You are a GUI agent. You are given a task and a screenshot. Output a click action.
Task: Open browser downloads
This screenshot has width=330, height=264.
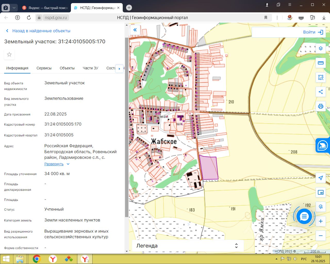pyautogui.click(x=324, y=18)
